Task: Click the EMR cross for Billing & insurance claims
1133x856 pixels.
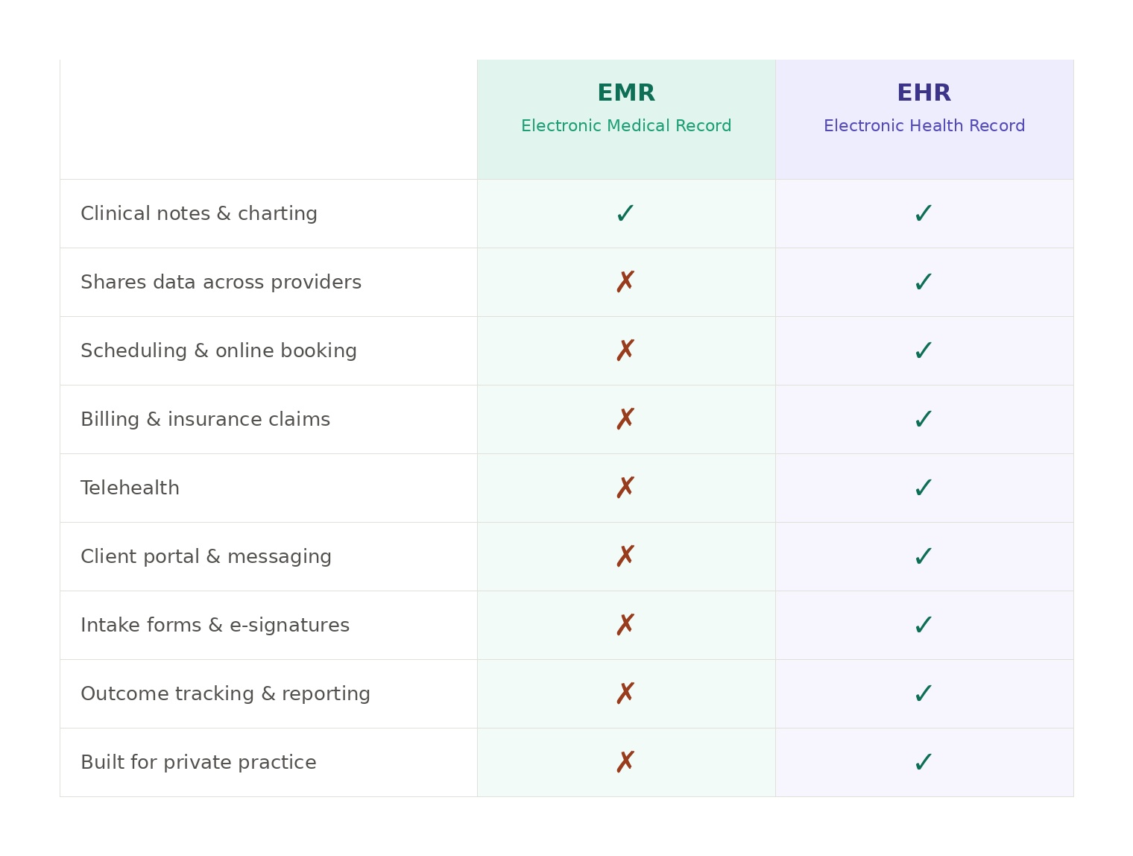Action: pyautogui.click(x=625, y=420)
